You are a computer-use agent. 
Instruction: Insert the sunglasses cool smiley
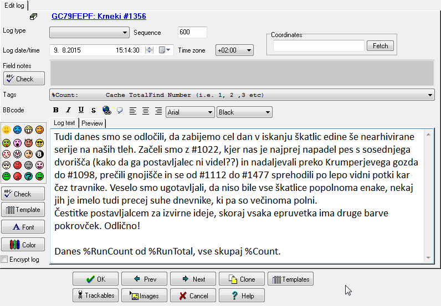pos(40,143)
